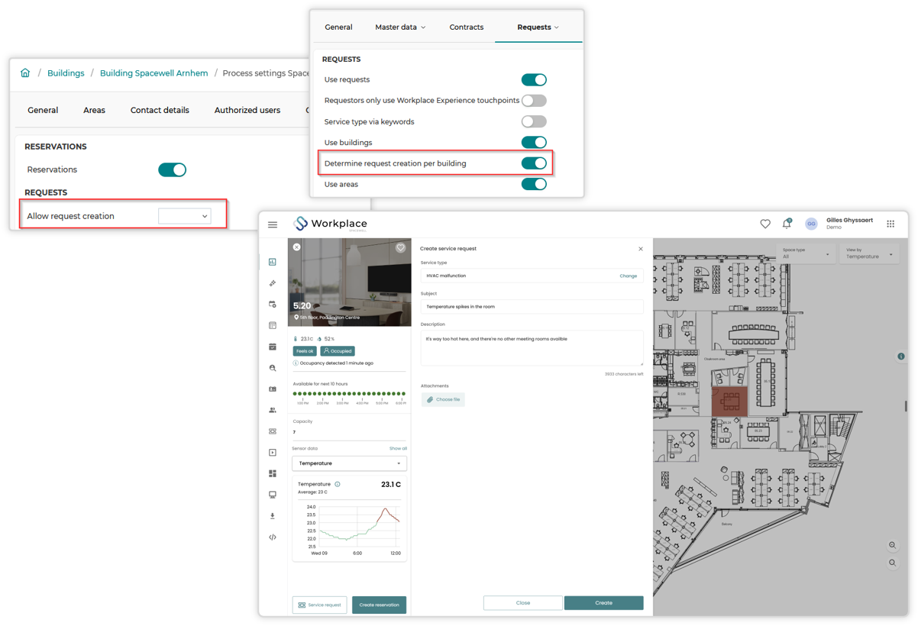
Task: Toggle the Reservations switch
Action: point(172,169)
